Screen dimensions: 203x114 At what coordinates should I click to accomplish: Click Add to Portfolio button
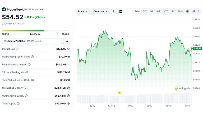tap(32, 41)
